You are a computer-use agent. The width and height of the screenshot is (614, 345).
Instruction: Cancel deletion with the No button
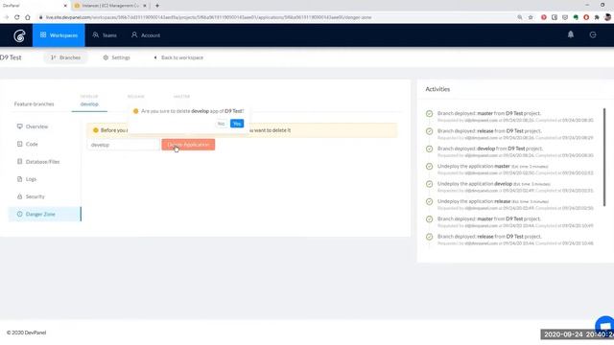(x=222, y=124)
